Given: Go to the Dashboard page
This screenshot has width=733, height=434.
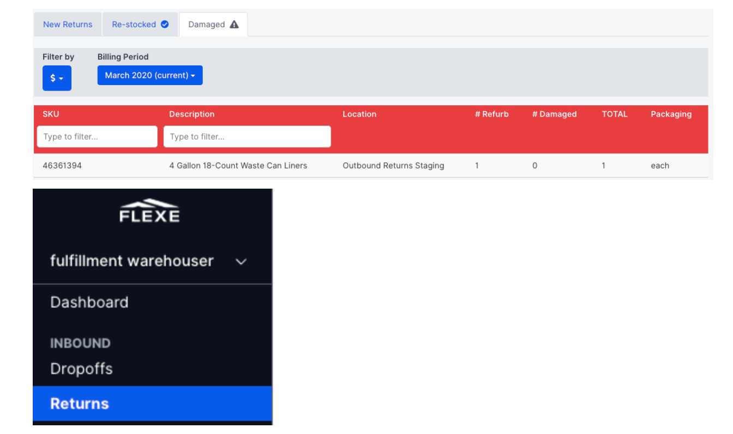Looking at the screenshot, I should point(89,302).
